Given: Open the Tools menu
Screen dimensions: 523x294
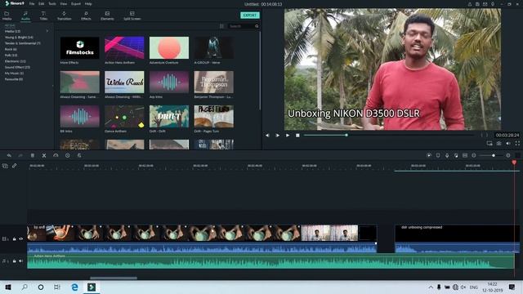Looking at the screenshot, I should [52, 3].
